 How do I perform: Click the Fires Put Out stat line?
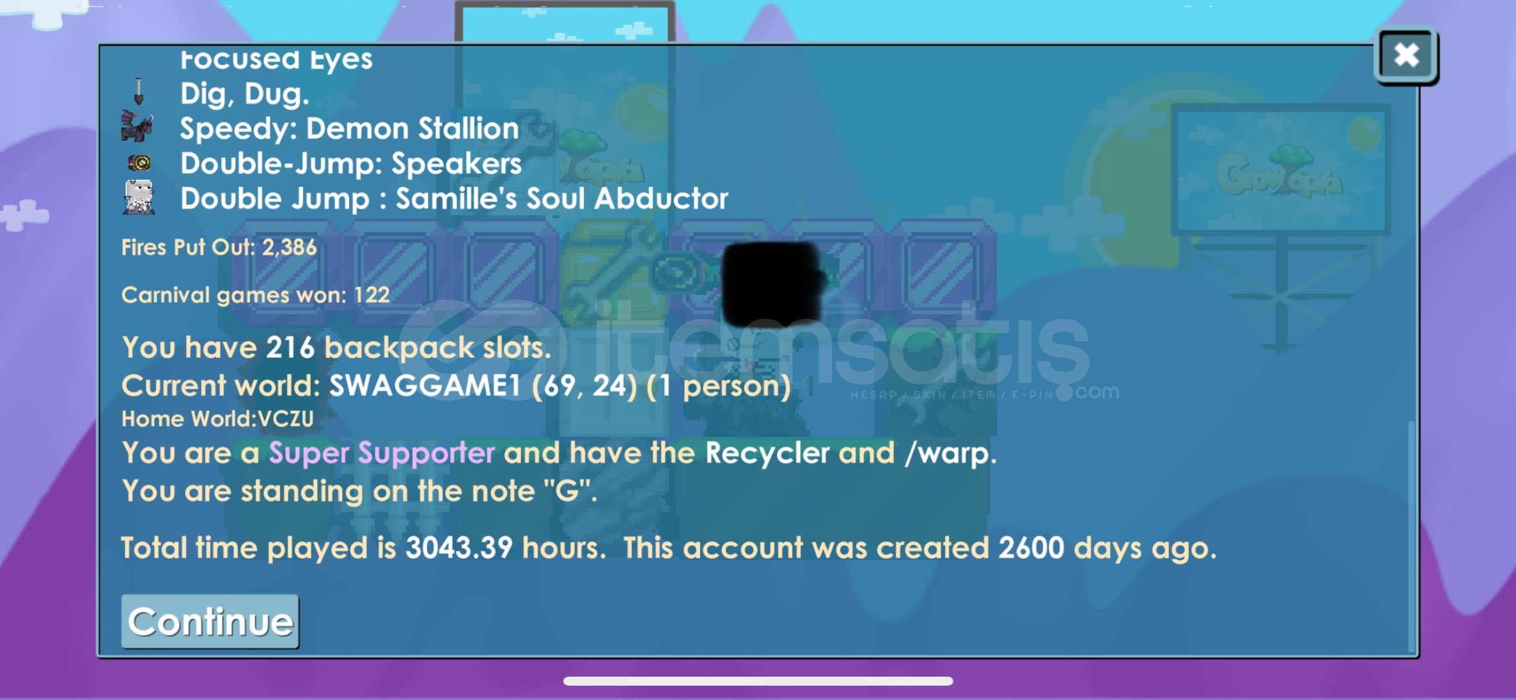click(x=219, y=247)
